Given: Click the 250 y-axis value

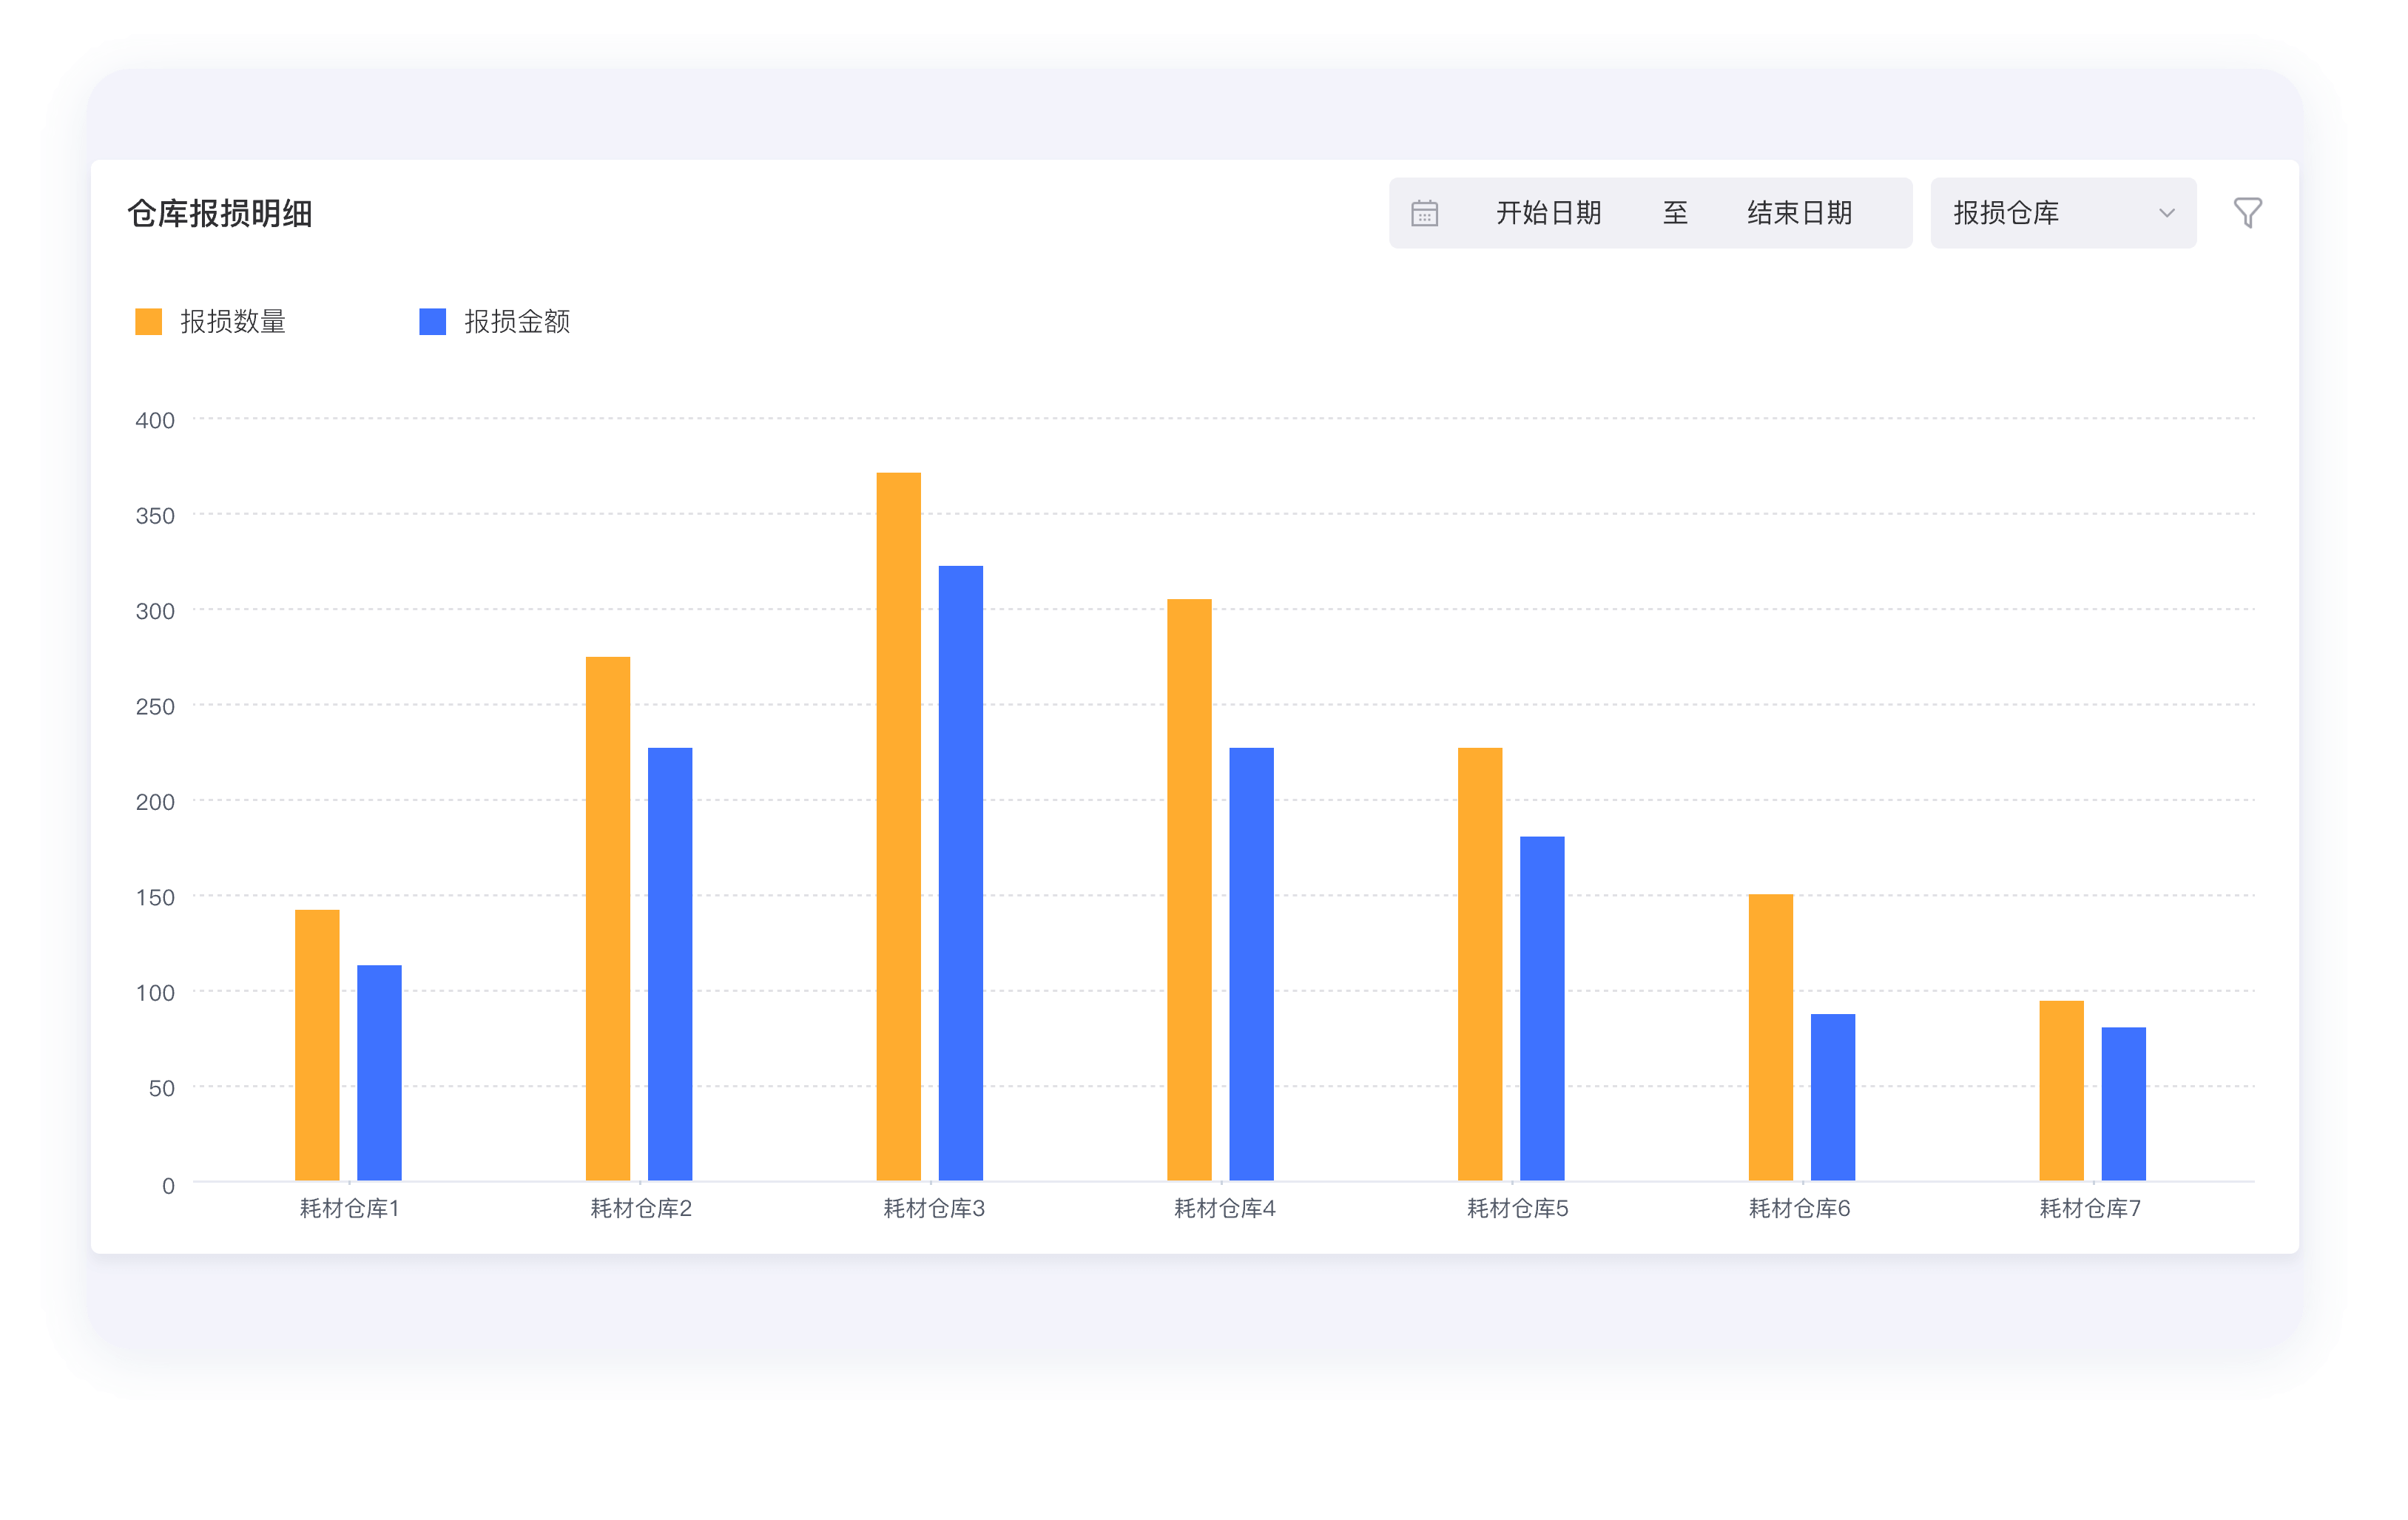Looking at the screenshot, I should point(155,707).
